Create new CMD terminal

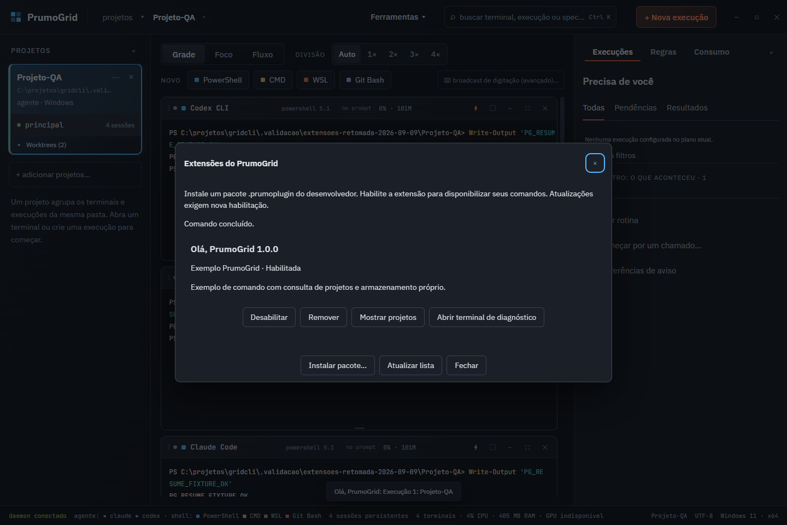[x=273, y=80]
